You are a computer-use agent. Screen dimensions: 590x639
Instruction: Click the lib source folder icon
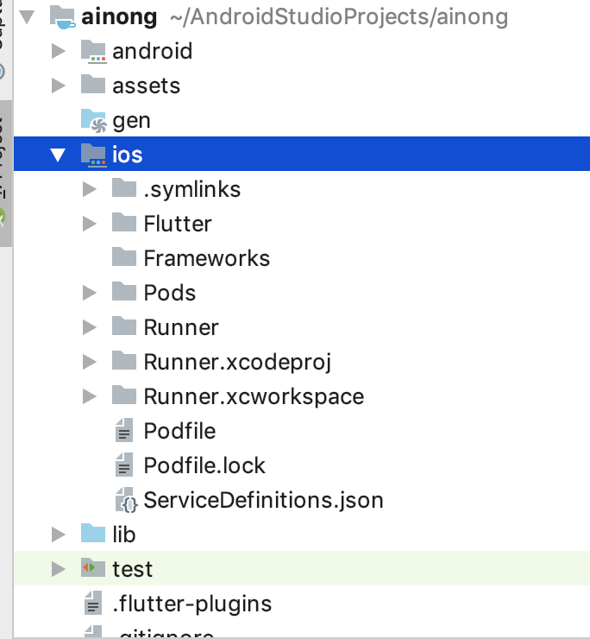[92, 535]
